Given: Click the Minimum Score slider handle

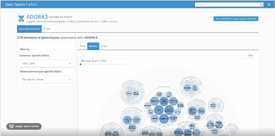Looking at the screenshot, I should (x=81, y=64).
